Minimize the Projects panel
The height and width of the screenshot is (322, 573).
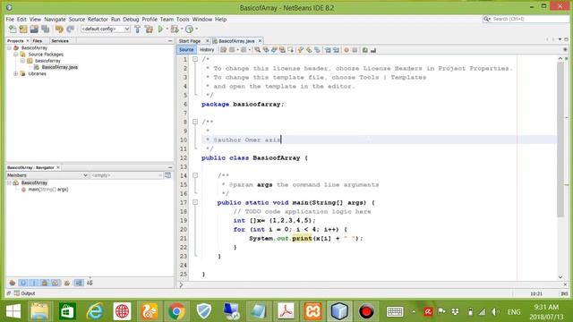click(x=170, y=41)
